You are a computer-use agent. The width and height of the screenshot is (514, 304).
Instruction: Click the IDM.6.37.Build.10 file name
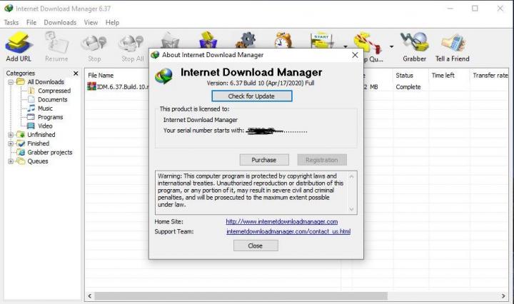coord(123,87)
